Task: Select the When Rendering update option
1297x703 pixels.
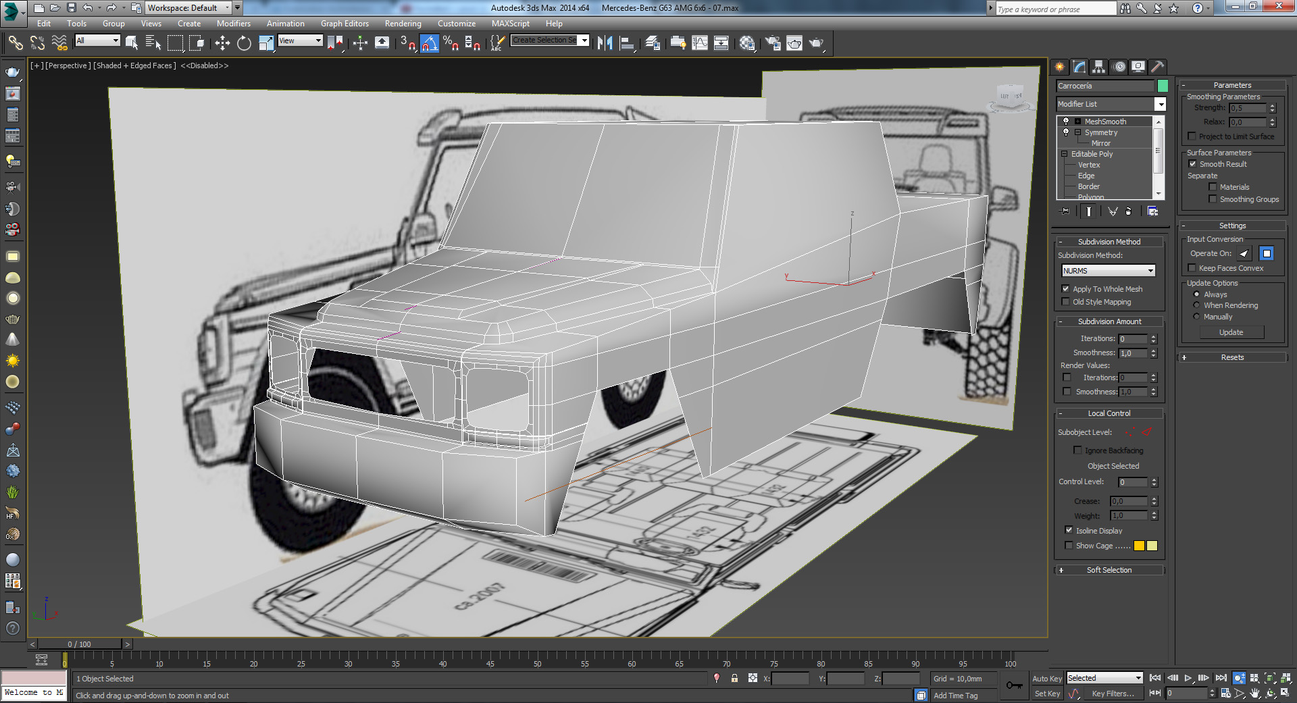Action: pos(1196,305)
